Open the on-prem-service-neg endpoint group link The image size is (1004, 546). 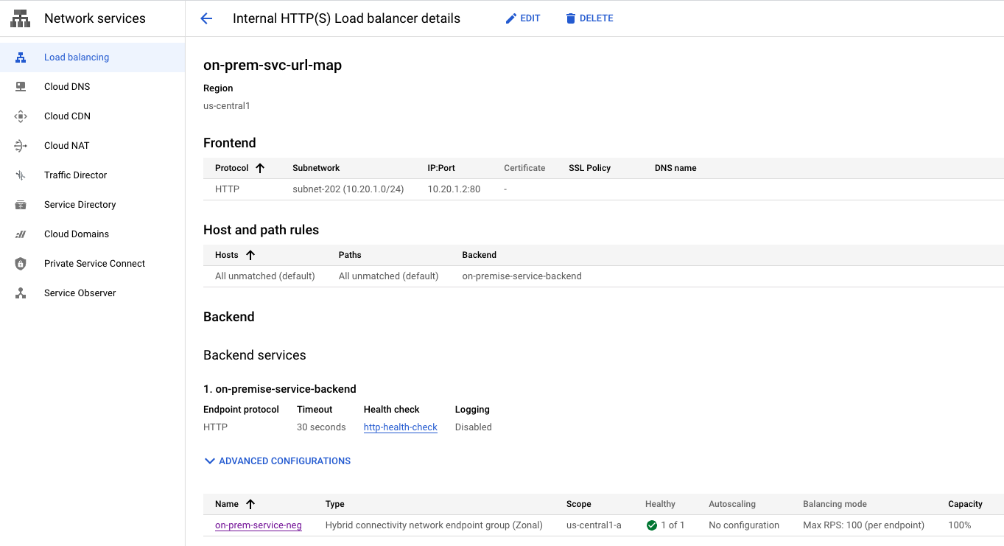259,525
